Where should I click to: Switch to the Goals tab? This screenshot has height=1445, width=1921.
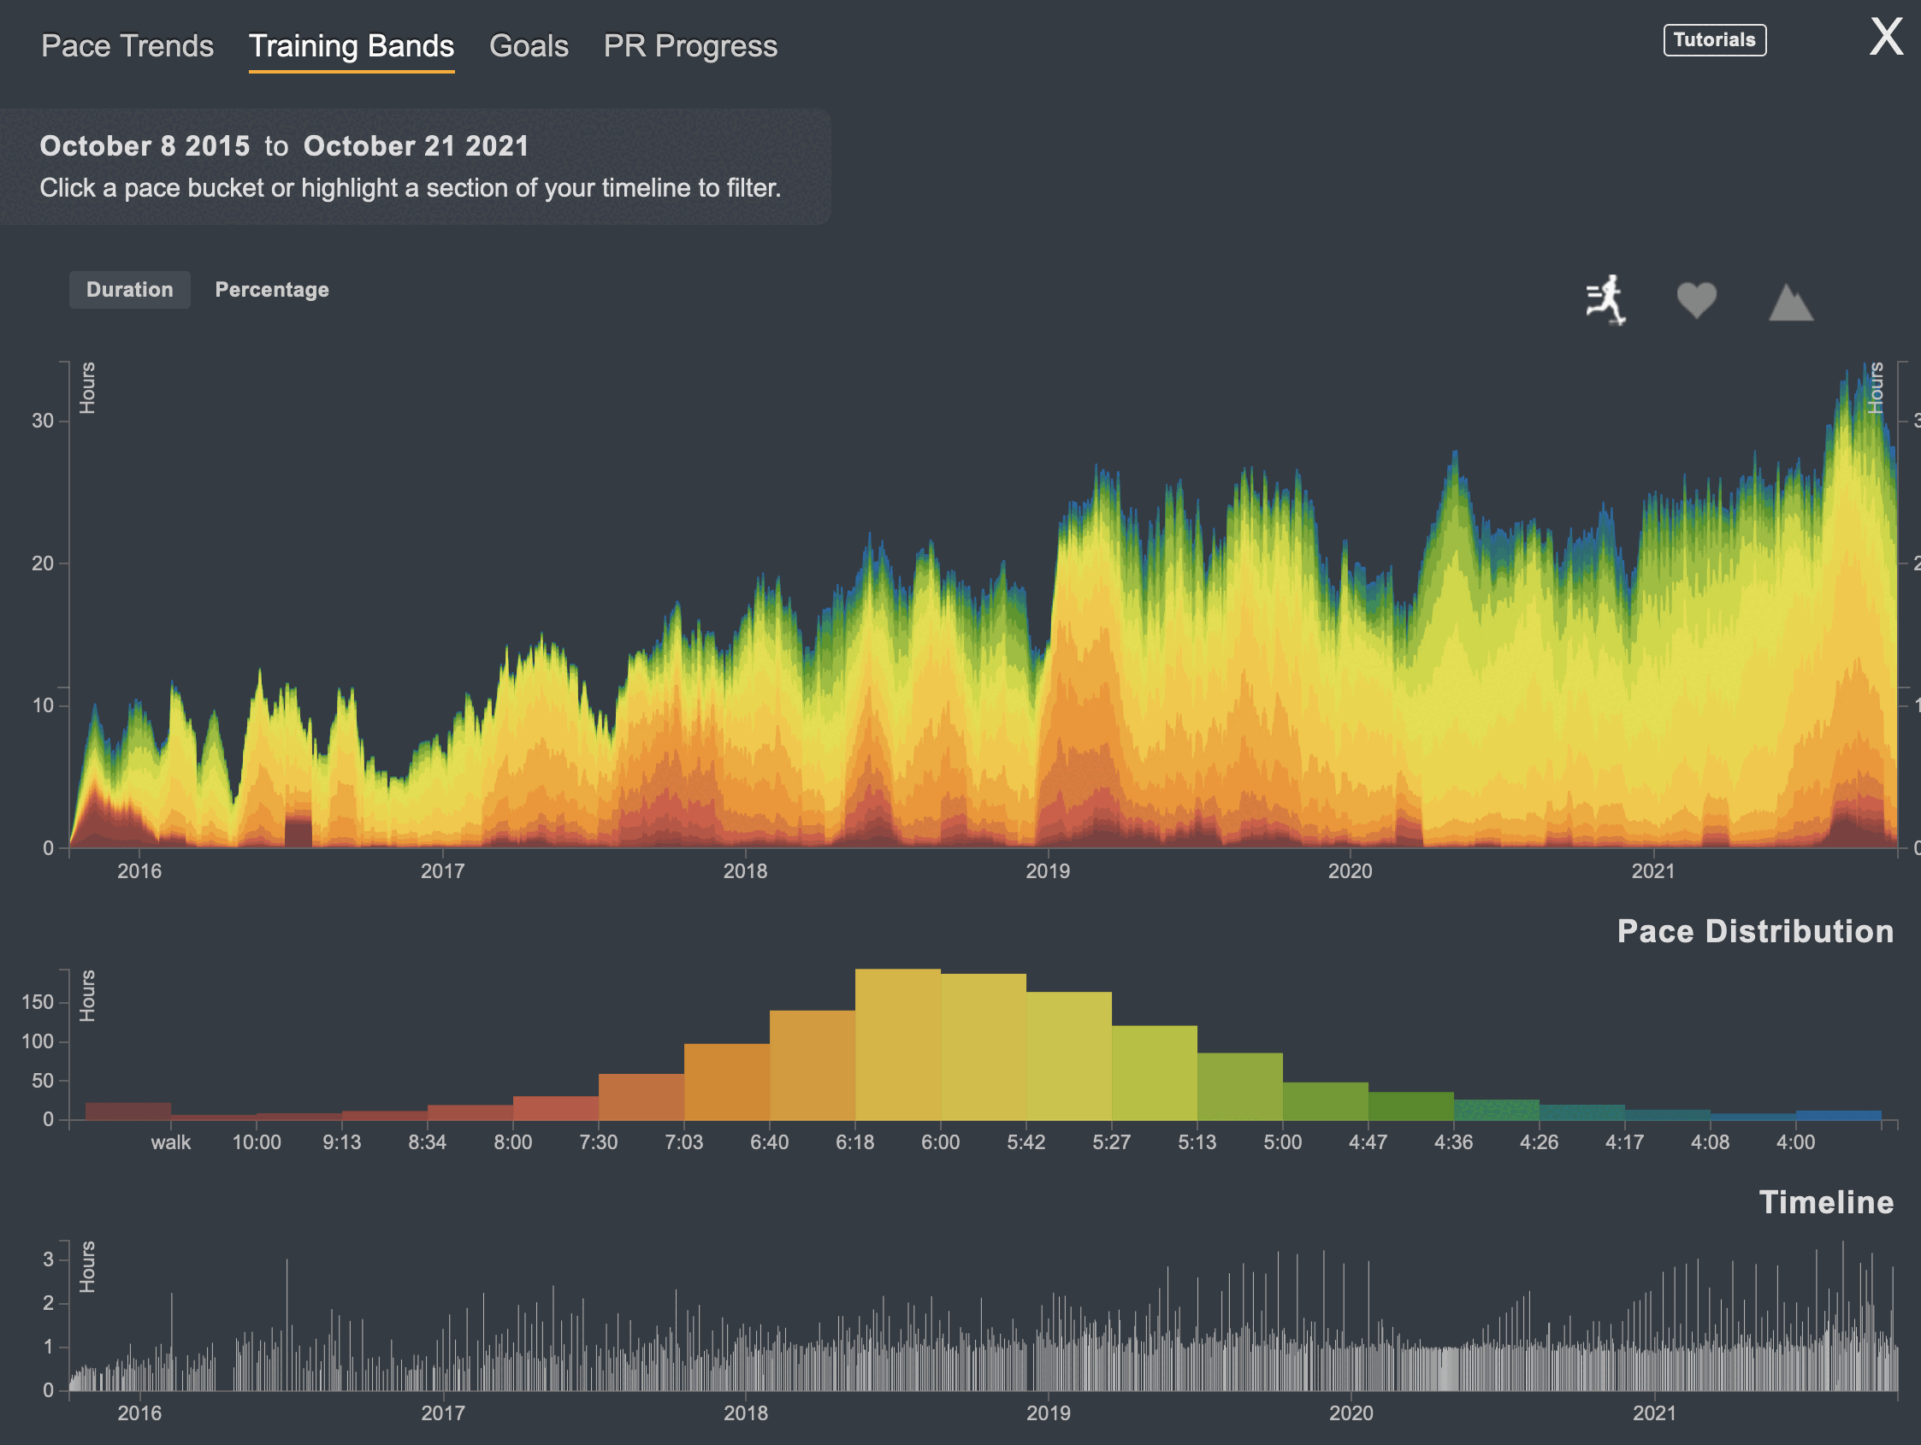[x=528, y=46]
